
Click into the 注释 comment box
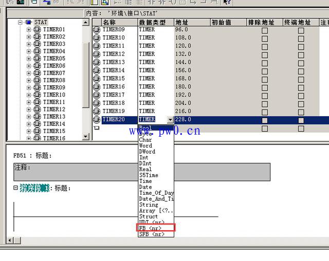(142, 172)
